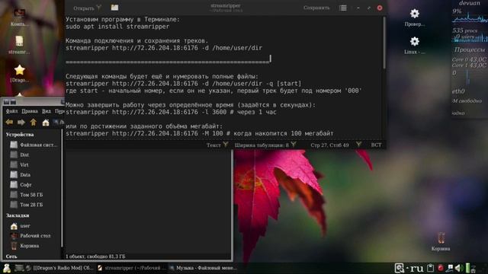
Task: Select Том 58 ГБ volume in sidebar
Action: [x=26, y=195]
